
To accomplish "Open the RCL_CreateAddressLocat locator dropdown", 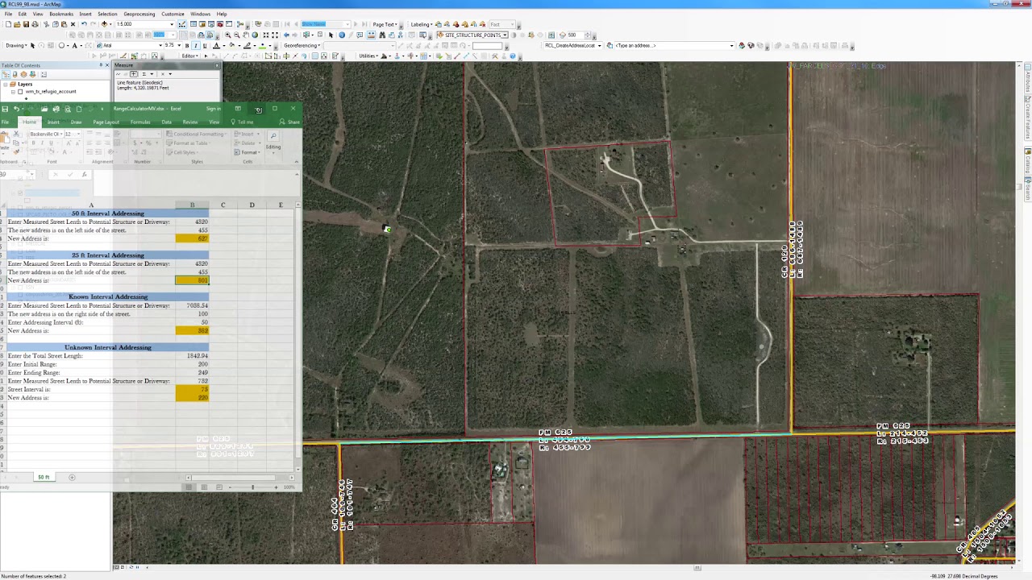I will click(599, 45).
